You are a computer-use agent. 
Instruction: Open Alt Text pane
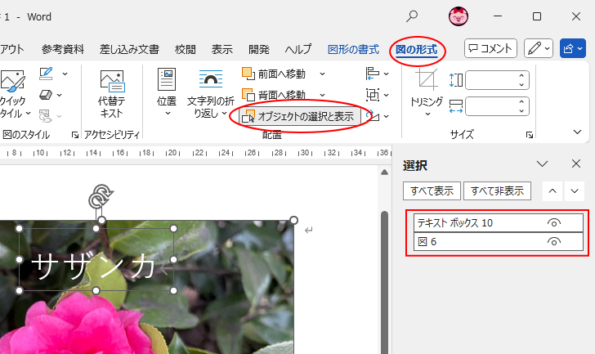coord(111,94)
